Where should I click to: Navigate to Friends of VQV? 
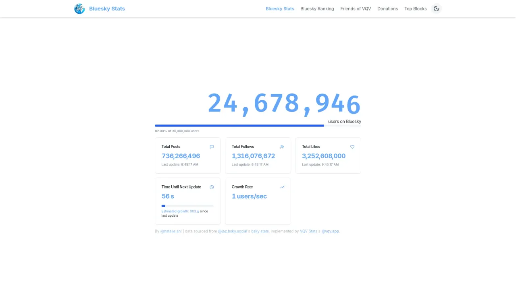[x=356, y=8]
